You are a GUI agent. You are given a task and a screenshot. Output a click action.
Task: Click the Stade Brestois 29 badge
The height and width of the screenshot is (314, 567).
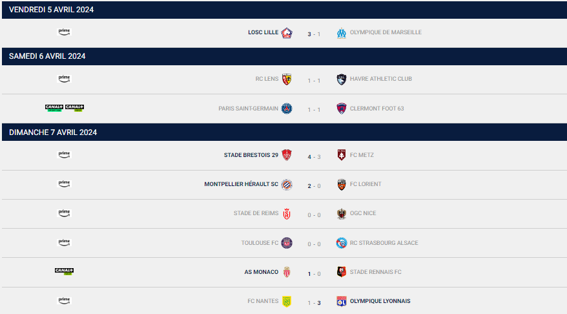tap(287, 155)
